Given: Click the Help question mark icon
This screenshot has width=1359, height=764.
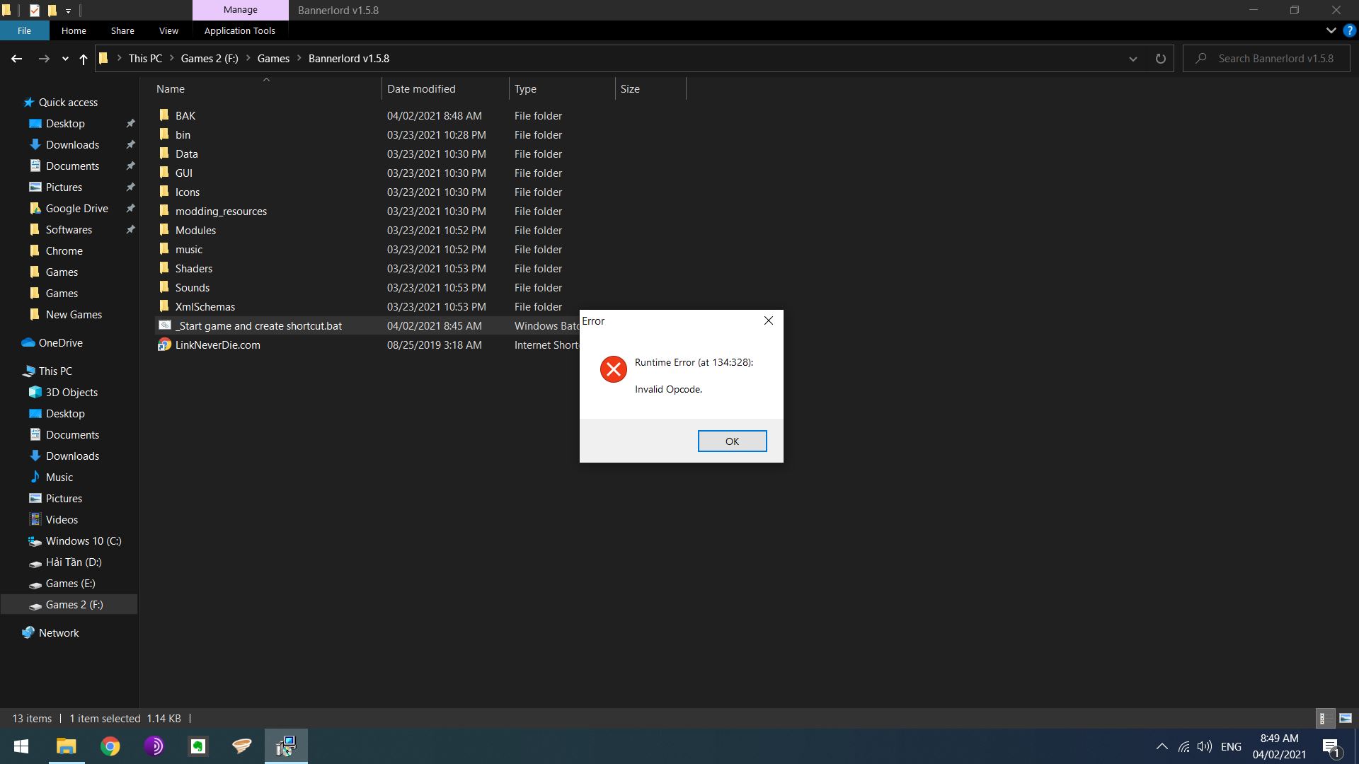Looking at the screenshot, I should pos(1350,30).
